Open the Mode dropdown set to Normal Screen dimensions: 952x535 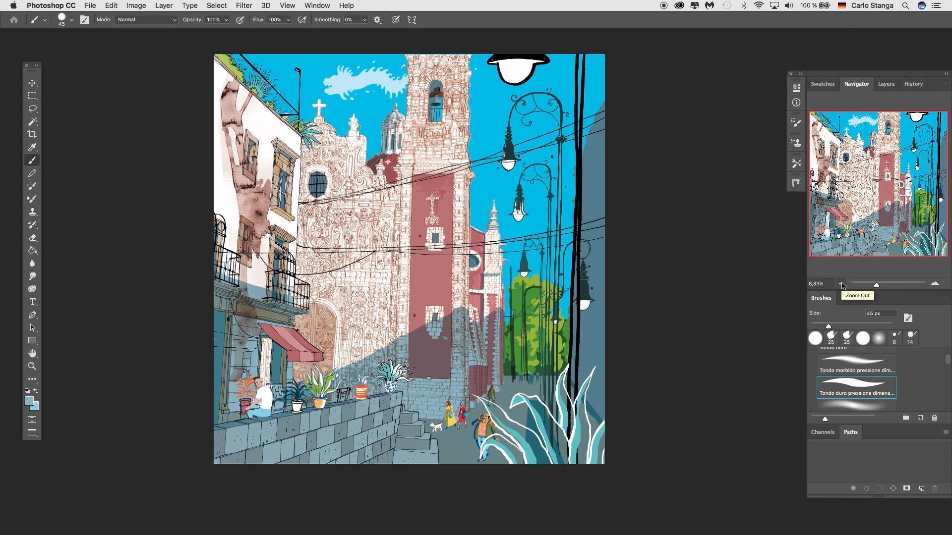[146, 20]
